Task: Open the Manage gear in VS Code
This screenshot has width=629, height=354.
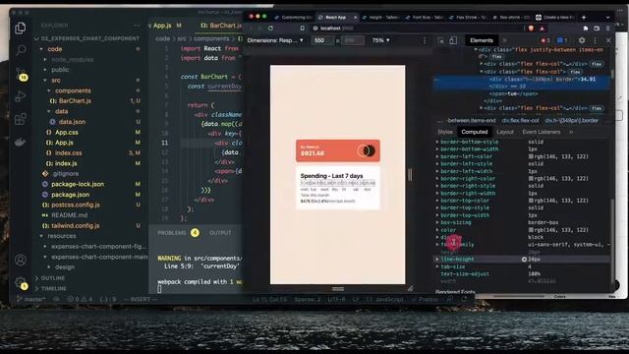Action: tap(21, 283)
